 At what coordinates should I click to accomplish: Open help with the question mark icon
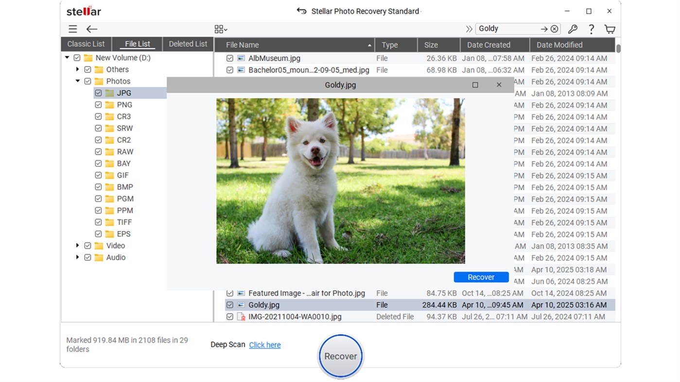point(591,29)
